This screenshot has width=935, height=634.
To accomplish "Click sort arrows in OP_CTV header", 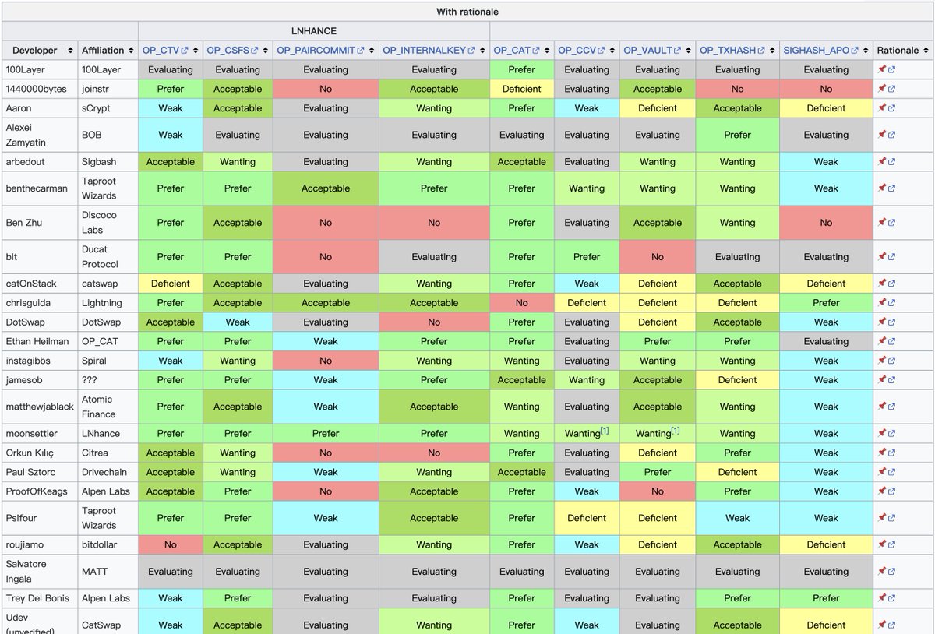I will click(x=195, y=51).
